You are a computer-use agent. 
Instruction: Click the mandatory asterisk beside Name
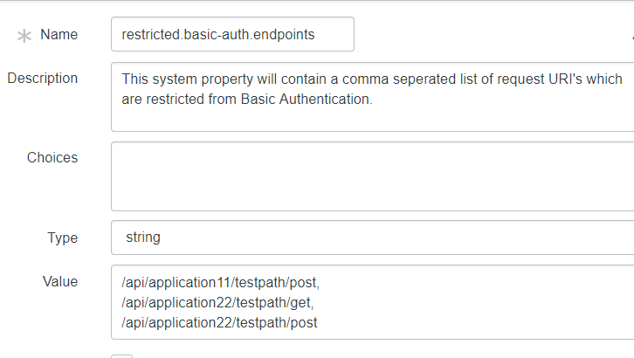[24, 36]
